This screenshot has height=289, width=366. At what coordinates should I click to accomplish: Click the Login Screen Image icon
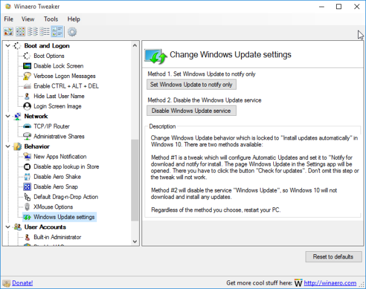(27, 106)
